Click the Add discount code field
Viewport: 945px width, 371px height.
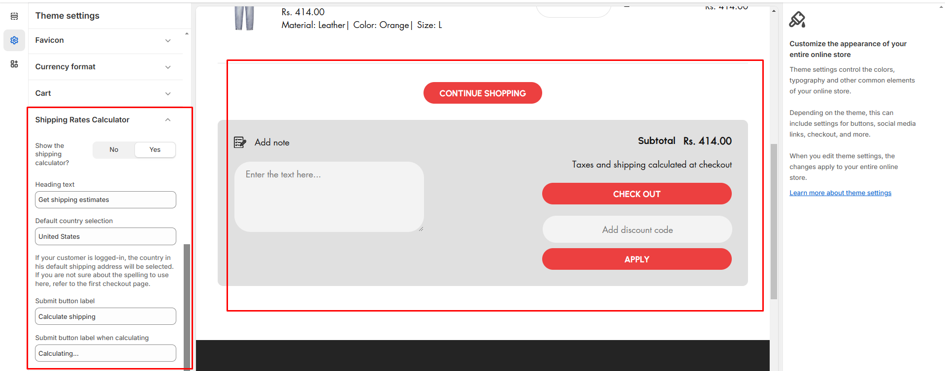(x=637, y=230)
